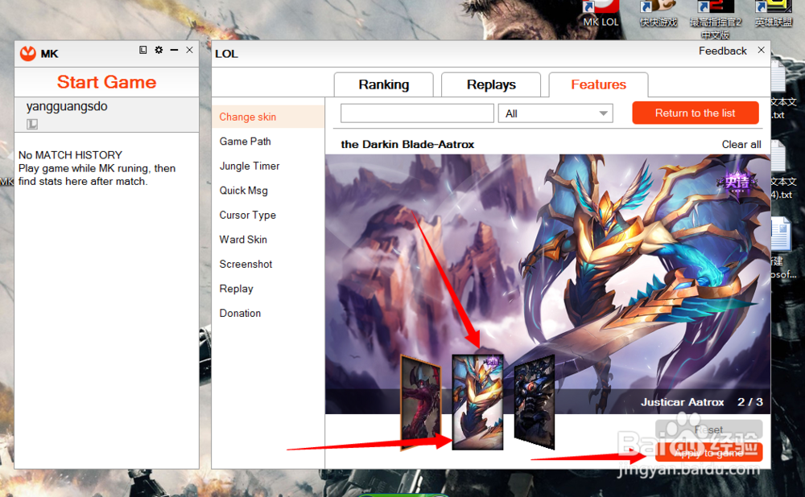Open 最高指挥官2 中文版 desktop shortcut

716,19
